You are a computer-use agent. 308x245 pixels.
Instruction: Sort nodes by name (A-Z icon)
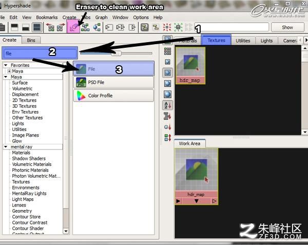167,105
